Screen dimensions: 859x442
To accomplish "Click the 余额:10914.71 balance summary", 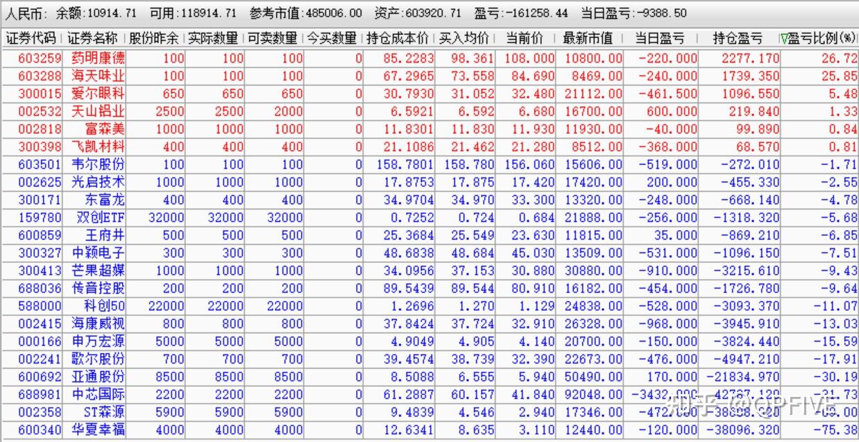I will pos(96,12).
